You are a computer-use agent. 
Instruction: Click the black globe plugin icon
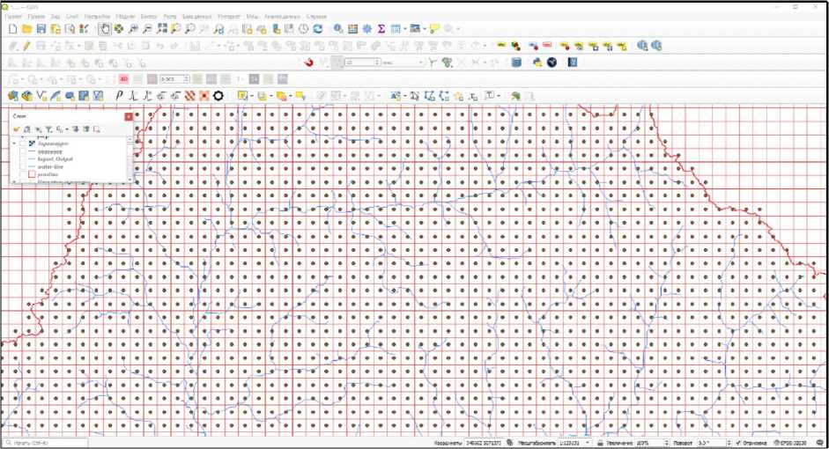(x=552, y=63)
